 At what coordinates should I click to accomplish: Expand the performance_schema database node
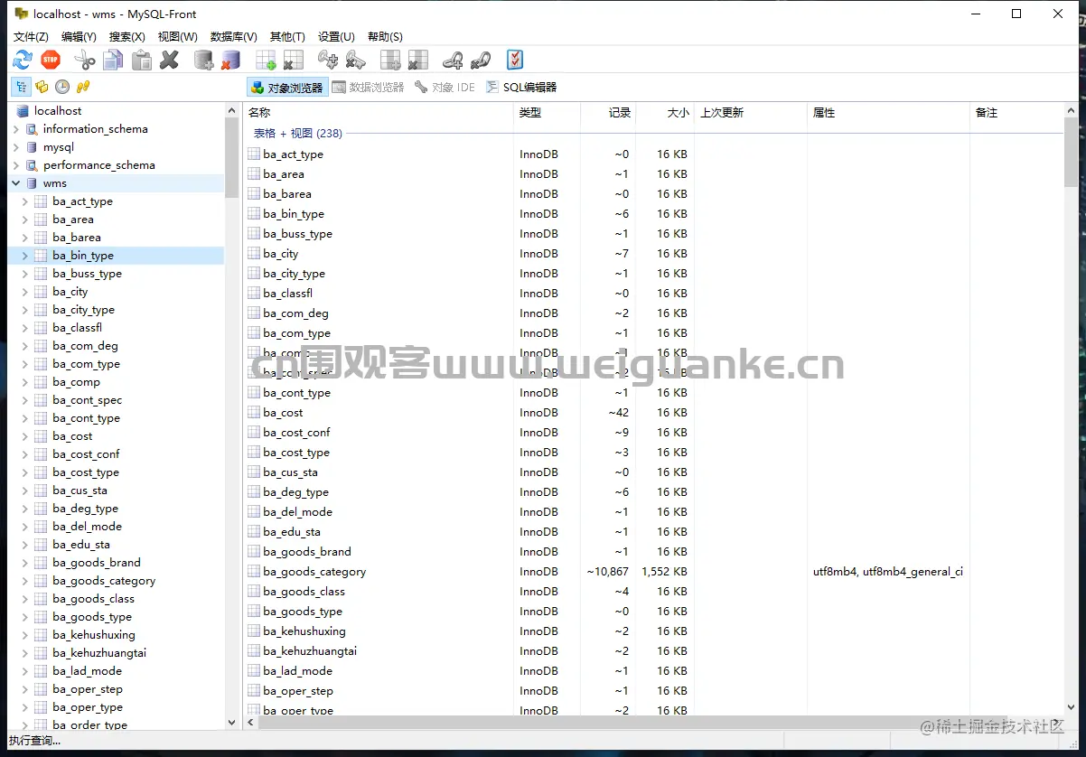pyautogui.click(x=15, y=165)
